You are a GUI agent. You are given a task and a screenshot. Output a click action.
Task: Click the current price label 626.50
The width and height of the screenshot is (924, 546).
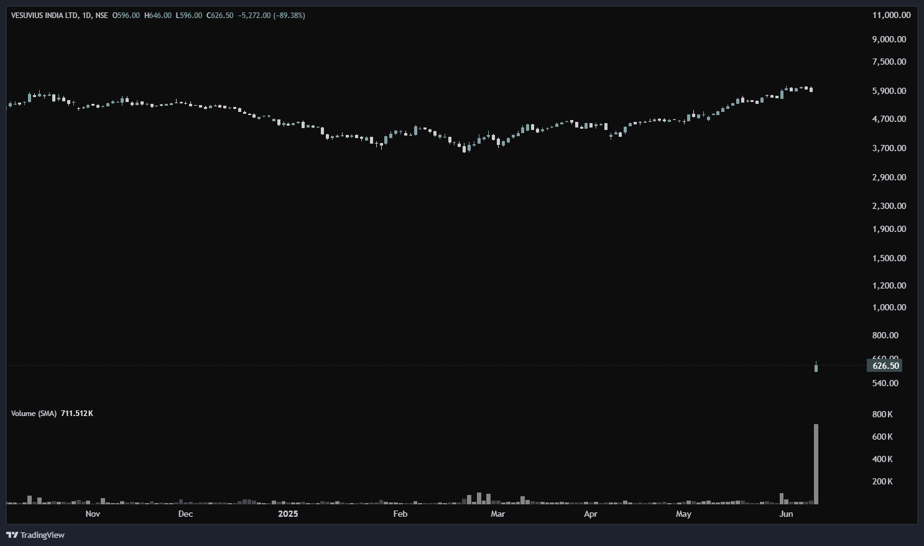pyautogui.click(x=885, y=366)
